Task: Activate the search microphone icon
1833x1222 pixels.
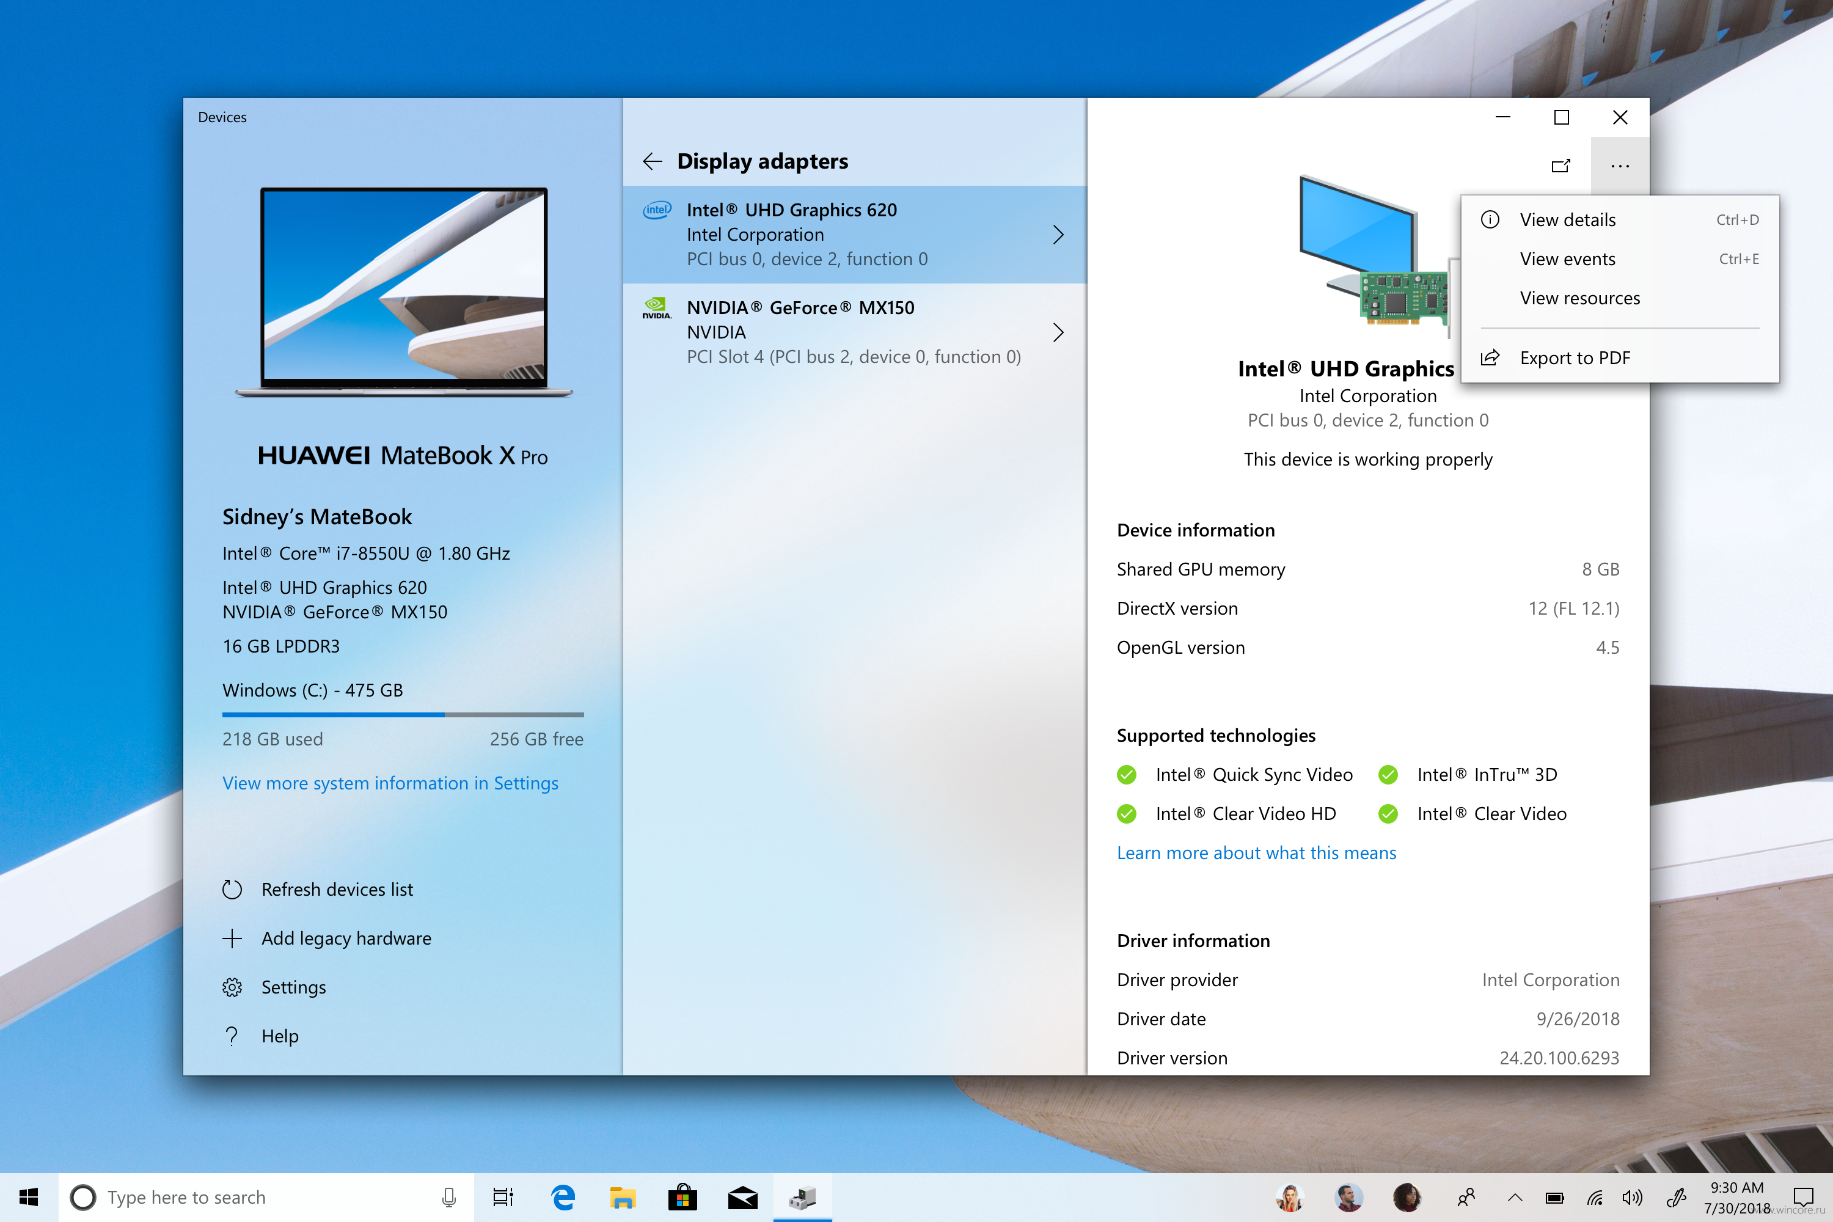Action: pos(449,1197)
